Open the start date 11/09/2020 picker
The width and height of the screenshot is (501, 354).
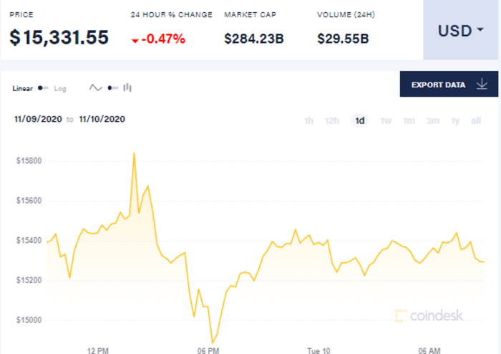37,119
